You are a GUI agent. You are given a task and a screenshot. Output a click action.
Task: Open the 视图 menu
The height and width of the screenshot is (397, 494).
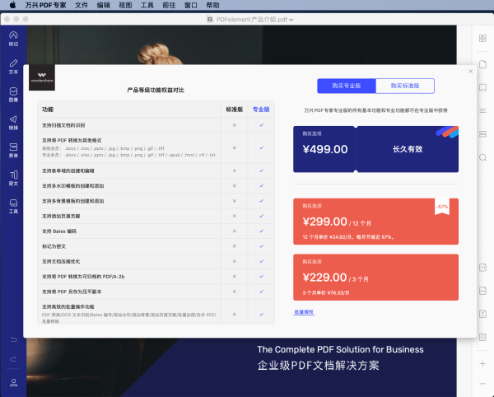point(125,5)
